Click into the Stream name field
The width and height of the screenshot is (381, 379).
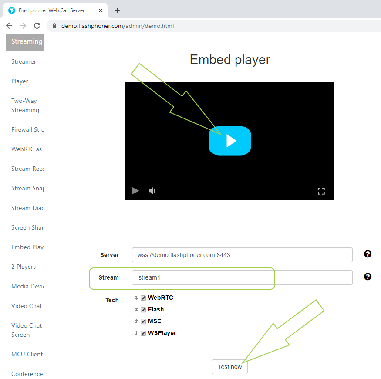pyautogui.click(x=242, y=277)
